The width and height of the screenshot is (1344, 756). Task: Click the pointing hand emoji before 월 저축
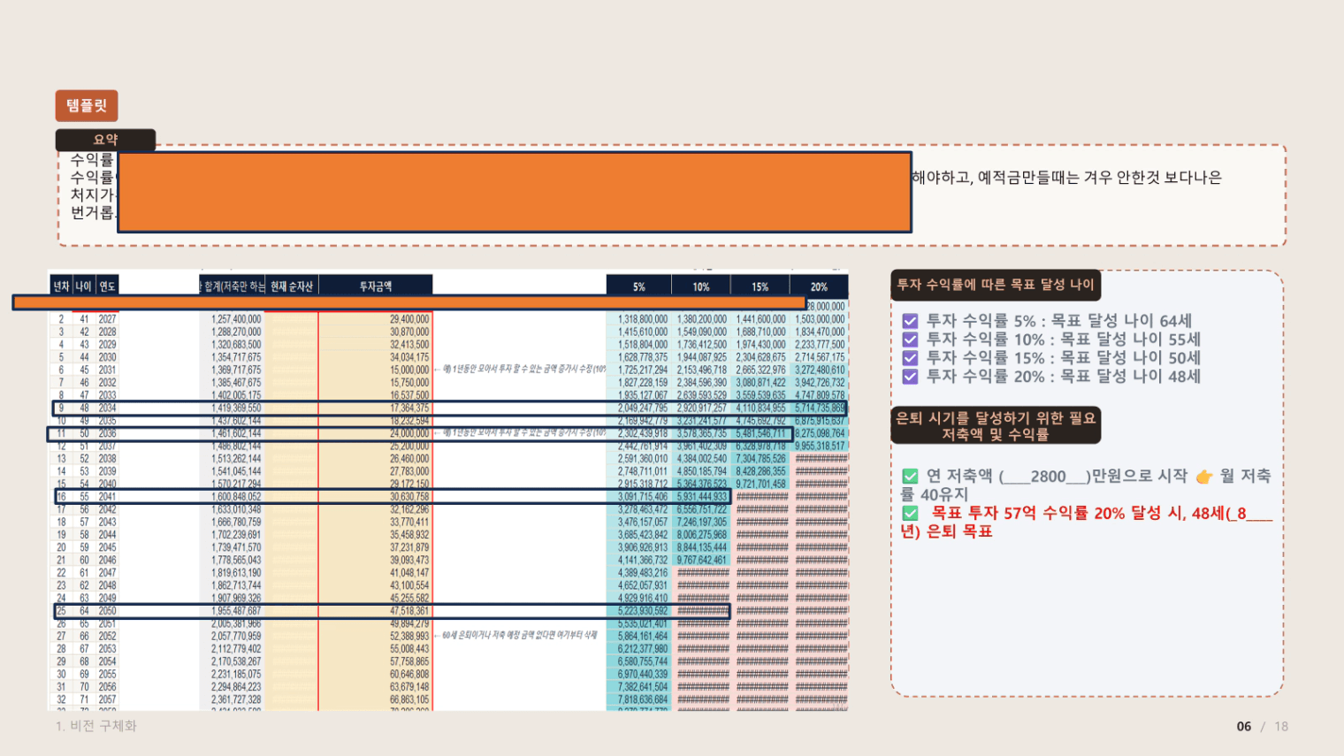point(1204,477)
